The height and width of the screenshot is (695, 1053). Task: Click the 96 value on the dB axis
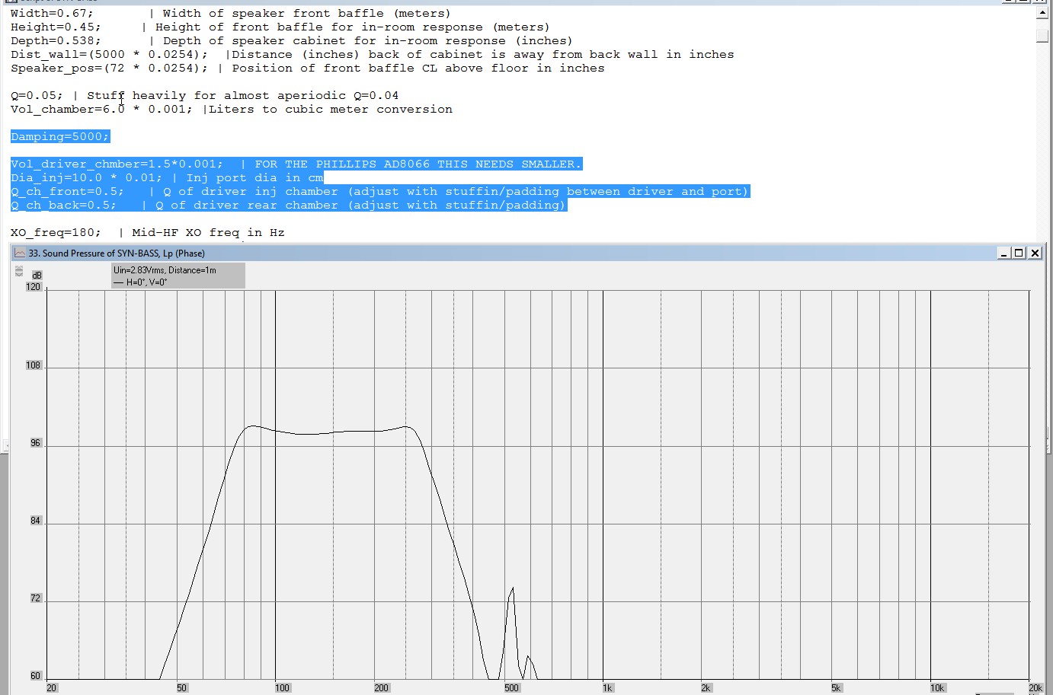(x=36, y=443)
